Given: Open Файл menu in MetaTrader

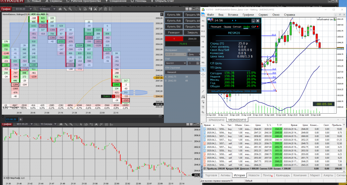Looking at the screenshot, I should (210, 15).
